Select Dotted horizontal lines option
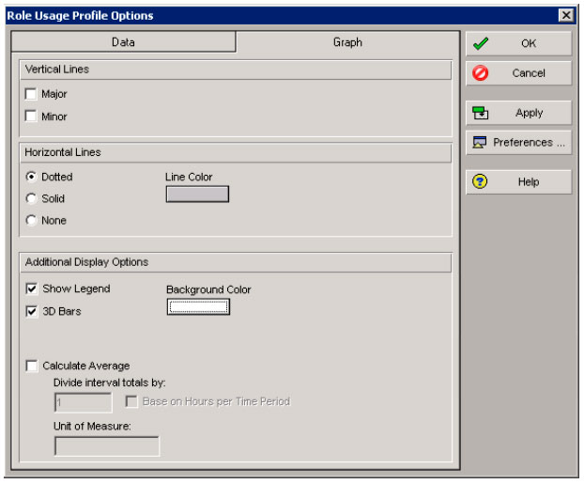The width and height of the screenshot is (584, 484). pyautogui.click(x=31, y=177)
